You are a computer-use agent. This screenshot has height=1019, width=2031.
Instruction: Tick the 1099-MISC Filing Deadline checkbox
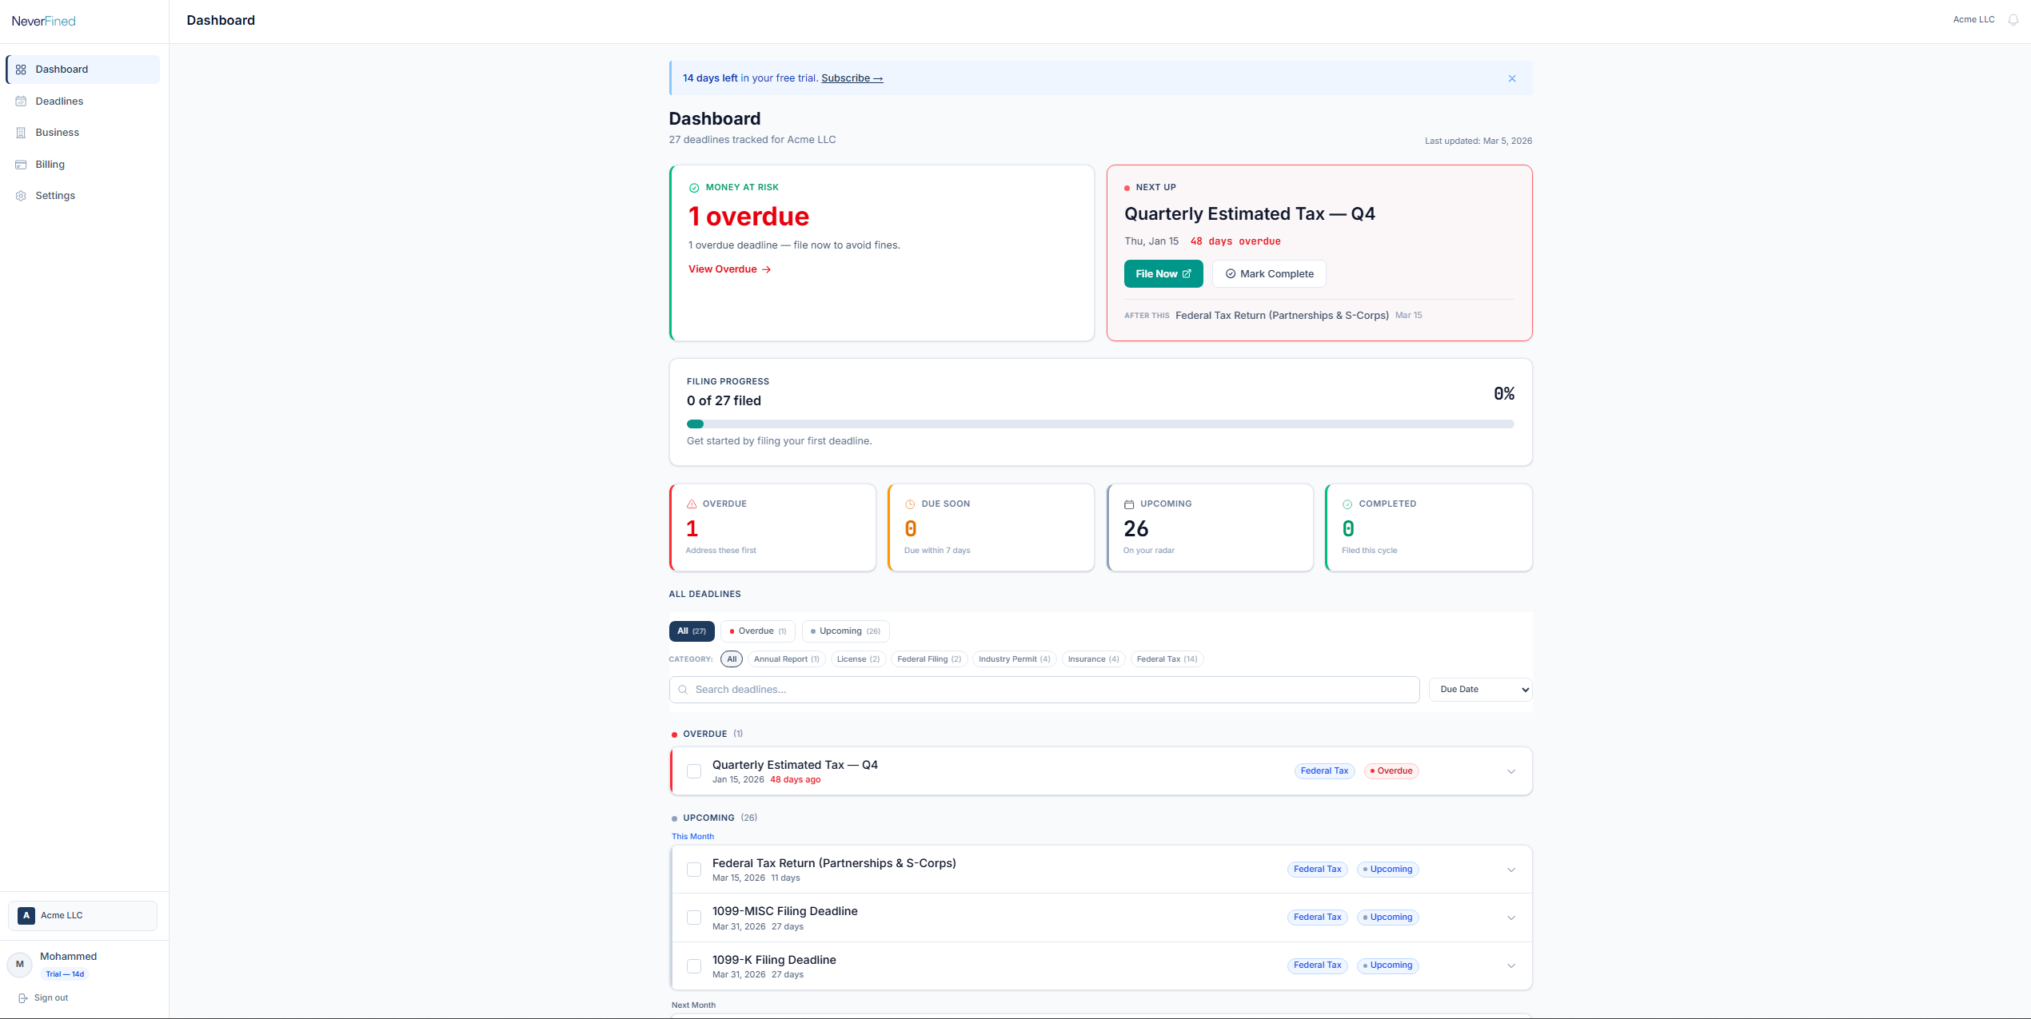(694, 917)
